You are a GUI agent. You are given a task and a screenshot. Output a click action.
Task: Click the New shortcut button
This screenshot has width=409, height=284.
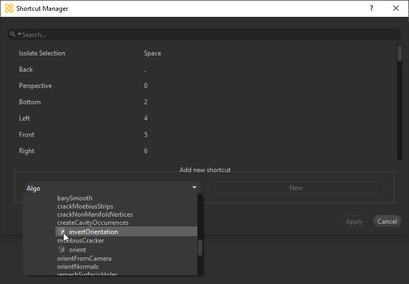[x=295, y=188]
